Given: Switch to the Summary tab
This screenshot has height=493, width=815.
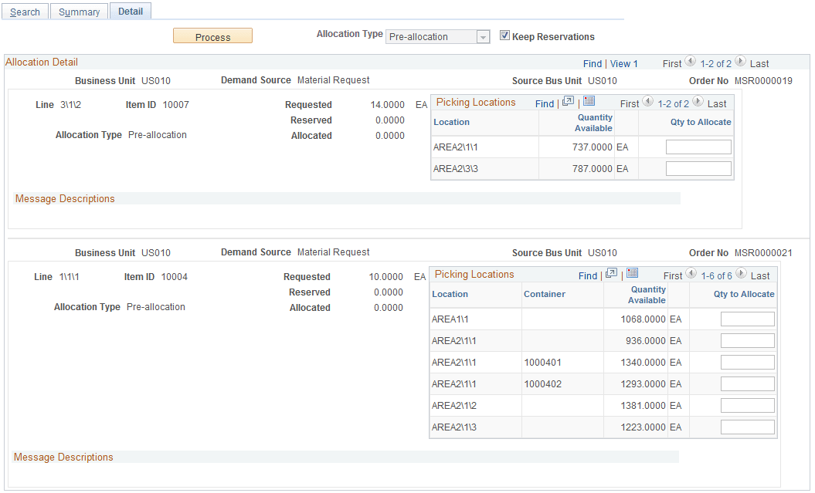Looking at the screenshot, I should [x=78, y=11].
